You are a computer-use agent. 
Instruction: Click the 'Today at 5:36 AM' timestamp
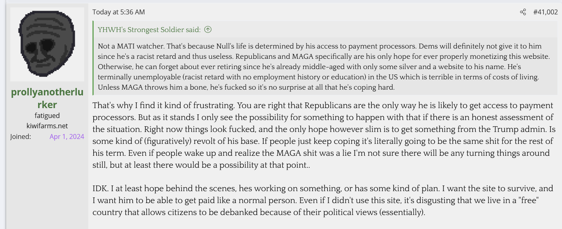click(x=118, y=12)
